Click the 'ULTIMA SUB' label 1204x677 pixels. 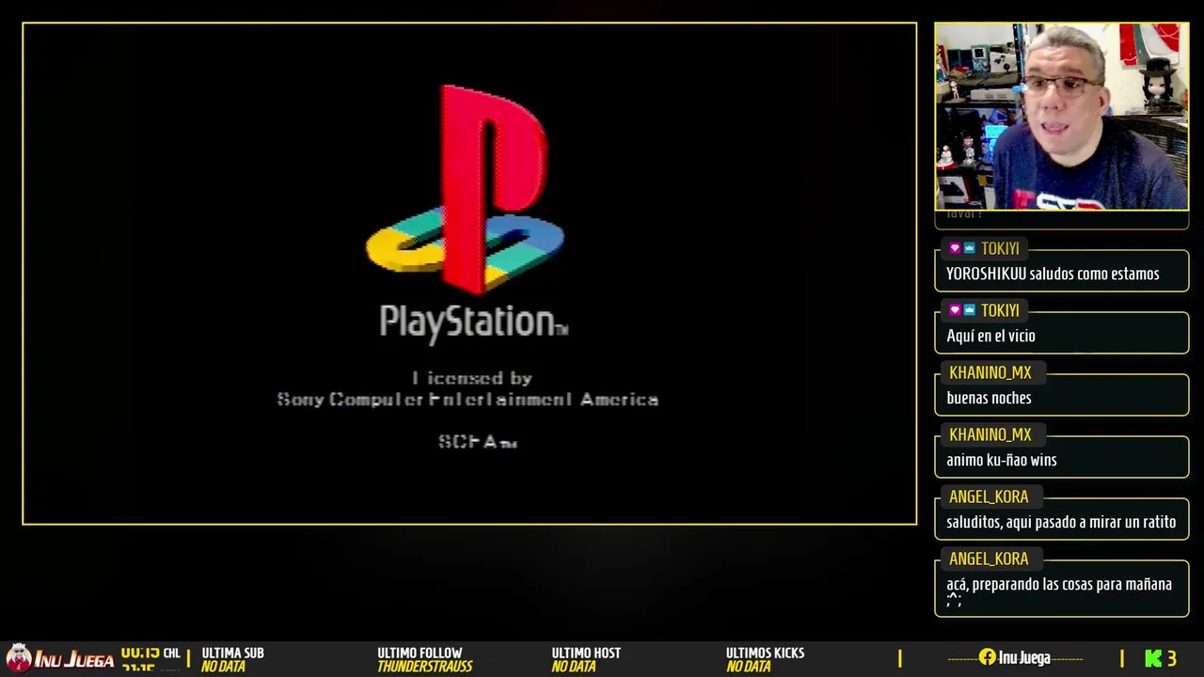(x=232, y=653)
